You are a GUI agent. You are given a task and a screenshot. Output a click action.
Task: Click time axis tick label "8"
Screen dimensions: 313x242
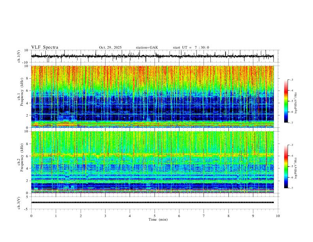(x=228, y=216)
